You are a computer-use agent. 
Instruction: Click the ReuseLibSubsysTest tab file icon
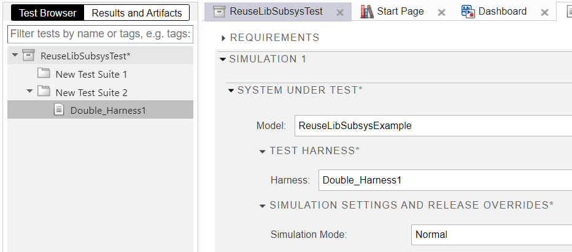point(218,12)
